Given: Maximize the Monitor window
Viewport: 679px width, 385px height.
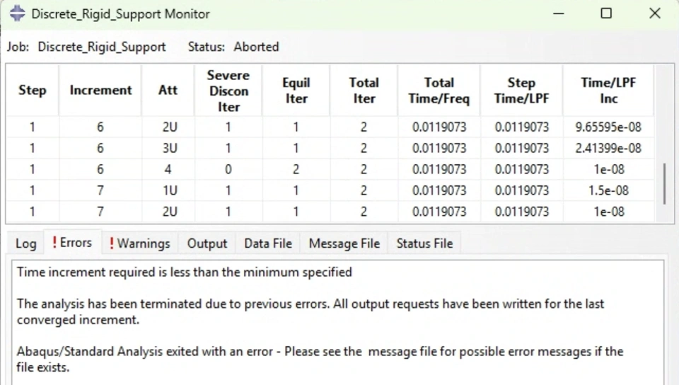Looking at the screenshot, I should [x=606, y=13].
